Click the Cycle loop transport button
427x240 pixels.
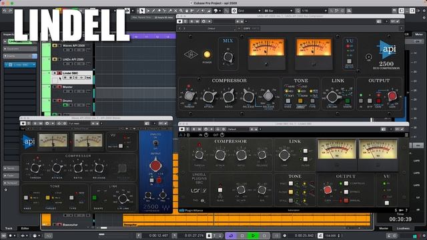[231, 235]
